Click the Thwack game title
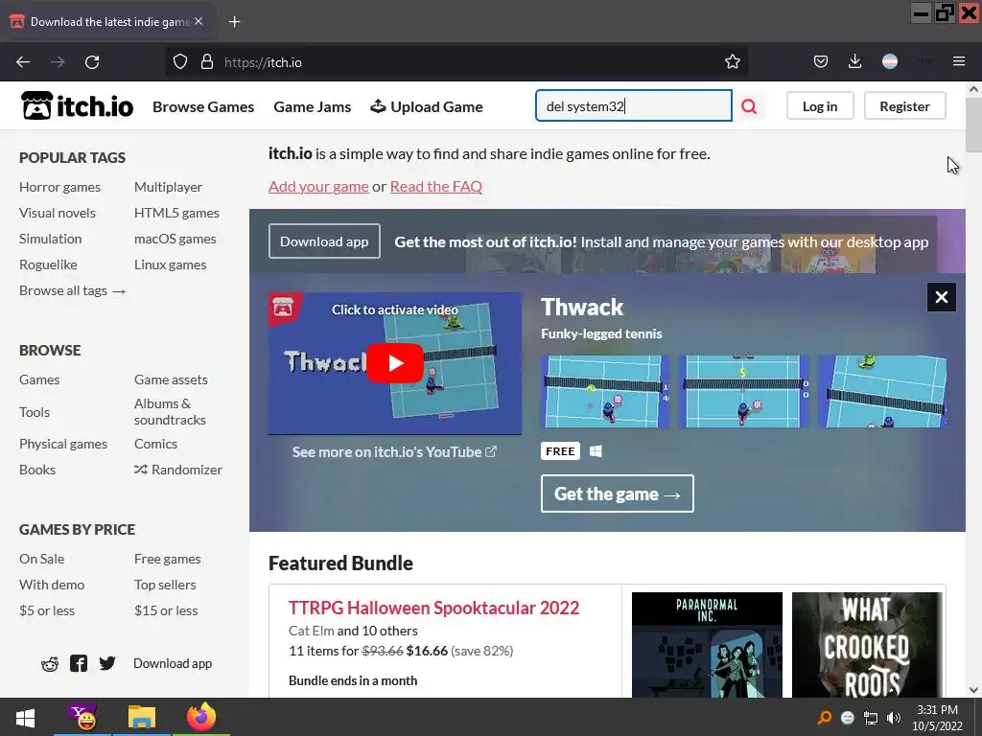This screenshot has height=736, width=982. point(582,308)
